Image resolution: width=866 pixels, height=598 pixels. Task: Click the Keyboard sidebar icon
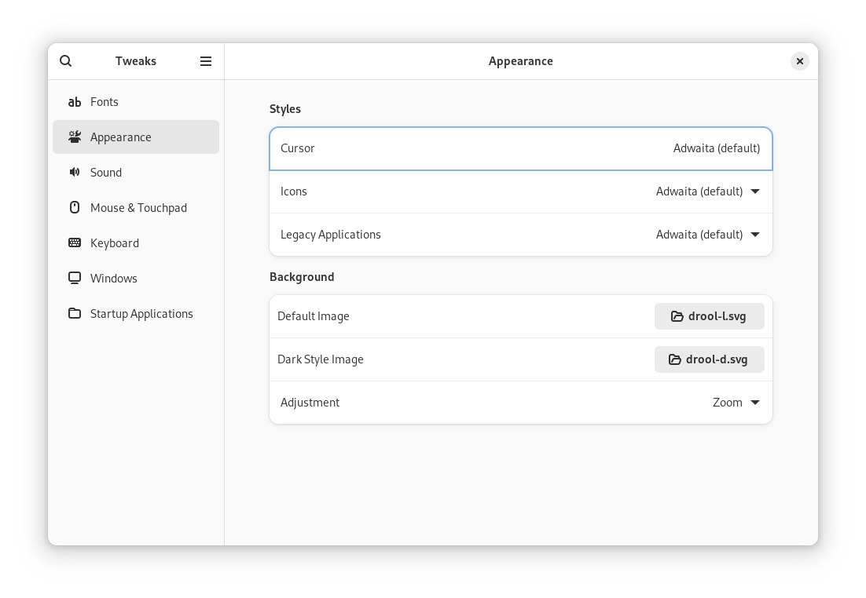[x=75, y=242]
